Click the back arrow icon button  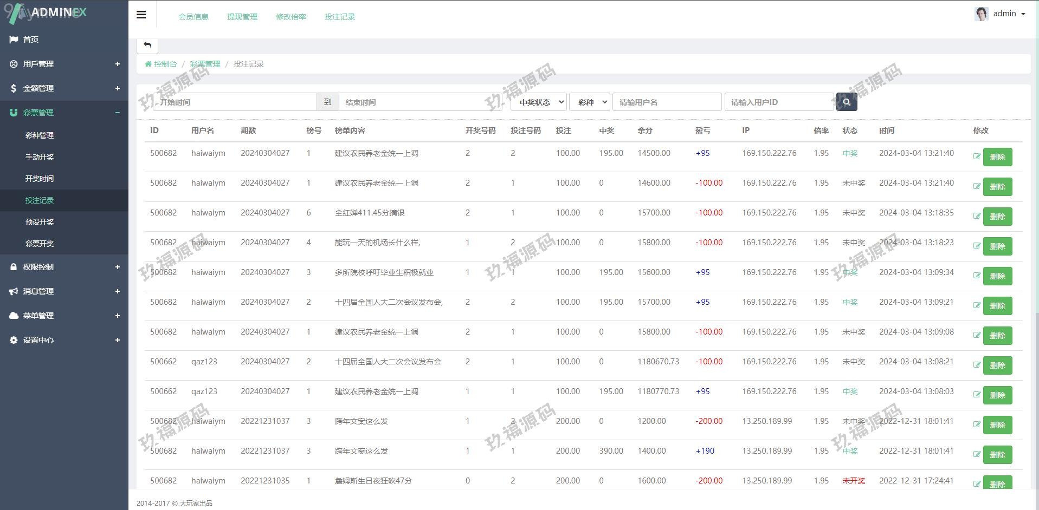tap(147, 45)
